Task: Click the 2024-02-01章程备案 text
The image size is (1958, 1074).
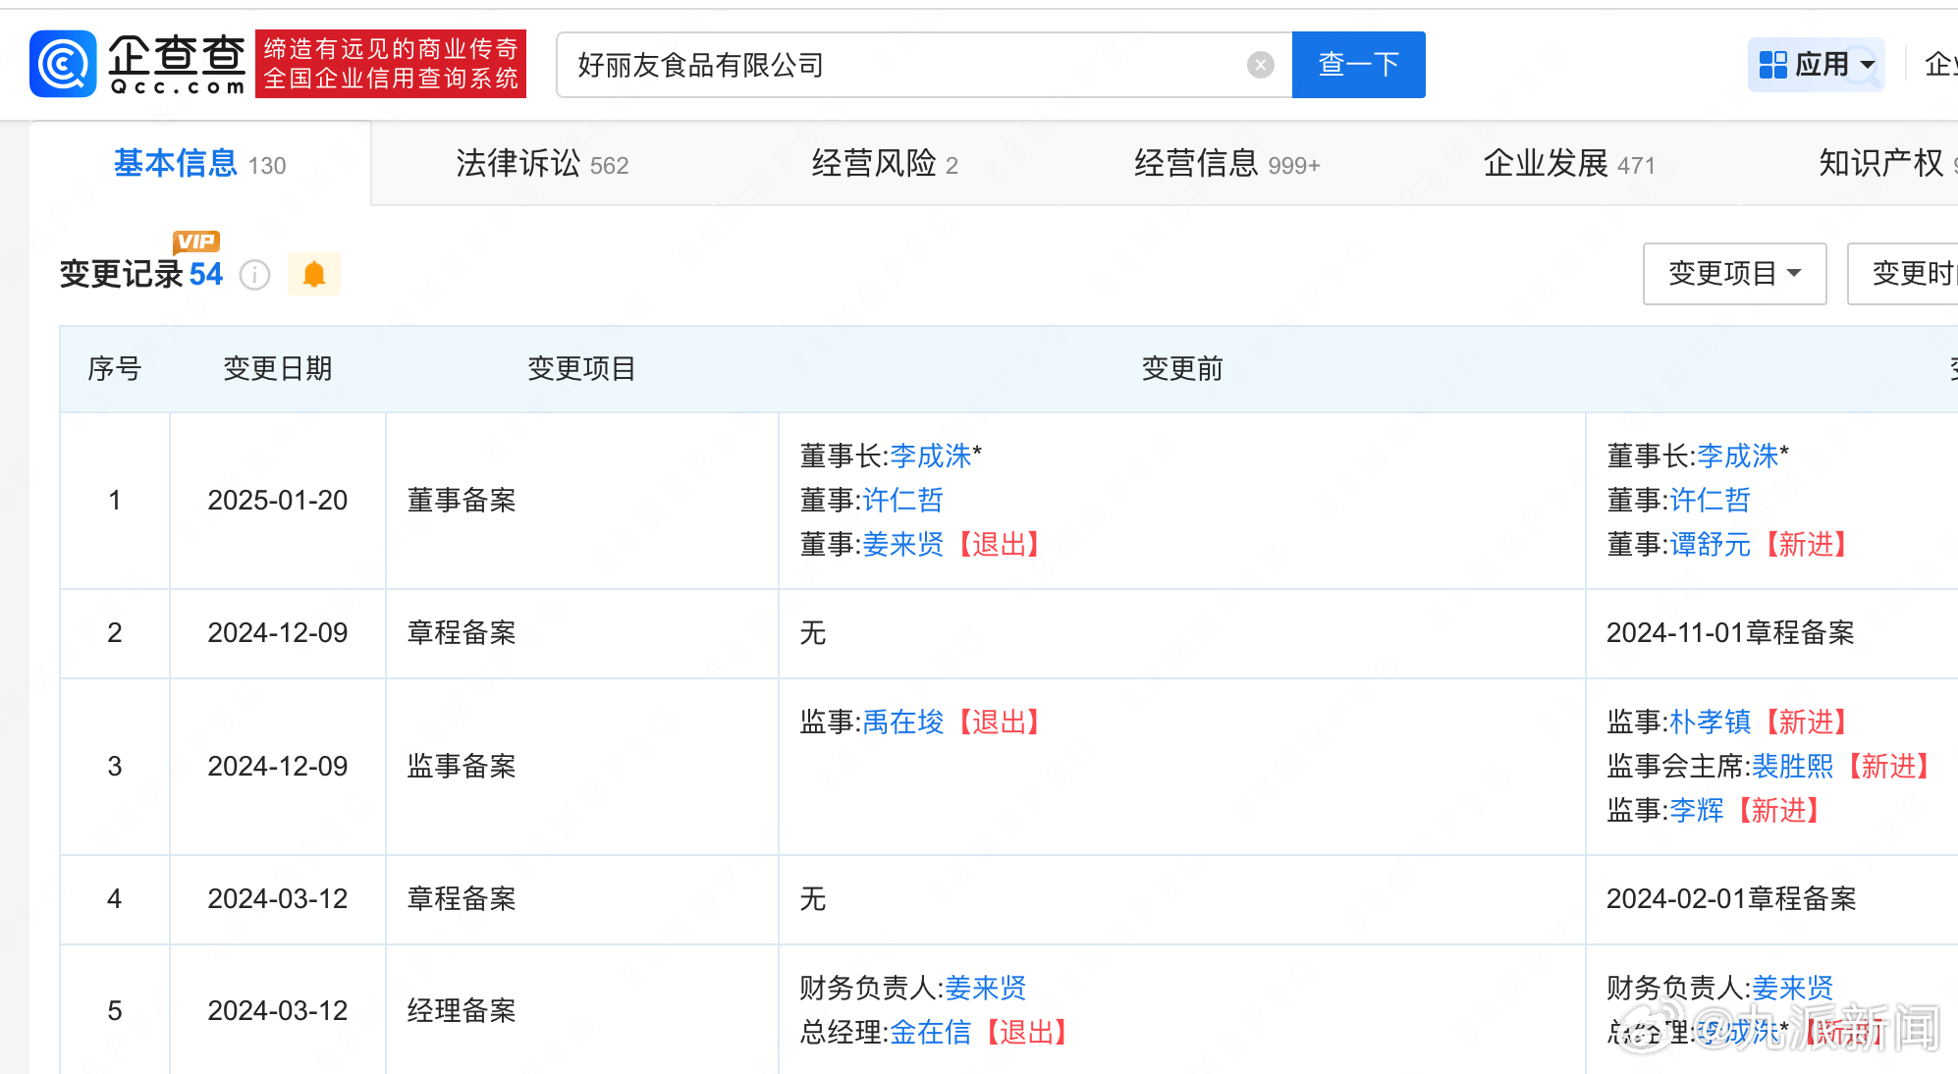Action: [1730, 898]
